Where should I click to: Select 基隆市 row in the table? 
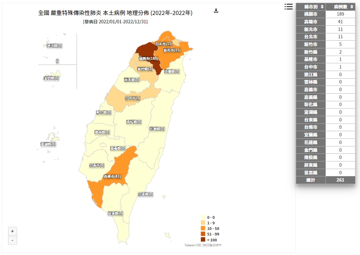[x=325, y=59]
